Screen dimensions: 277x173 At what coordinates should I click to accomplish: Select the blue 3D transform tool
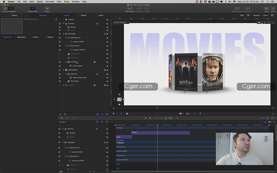coord(121,114)
